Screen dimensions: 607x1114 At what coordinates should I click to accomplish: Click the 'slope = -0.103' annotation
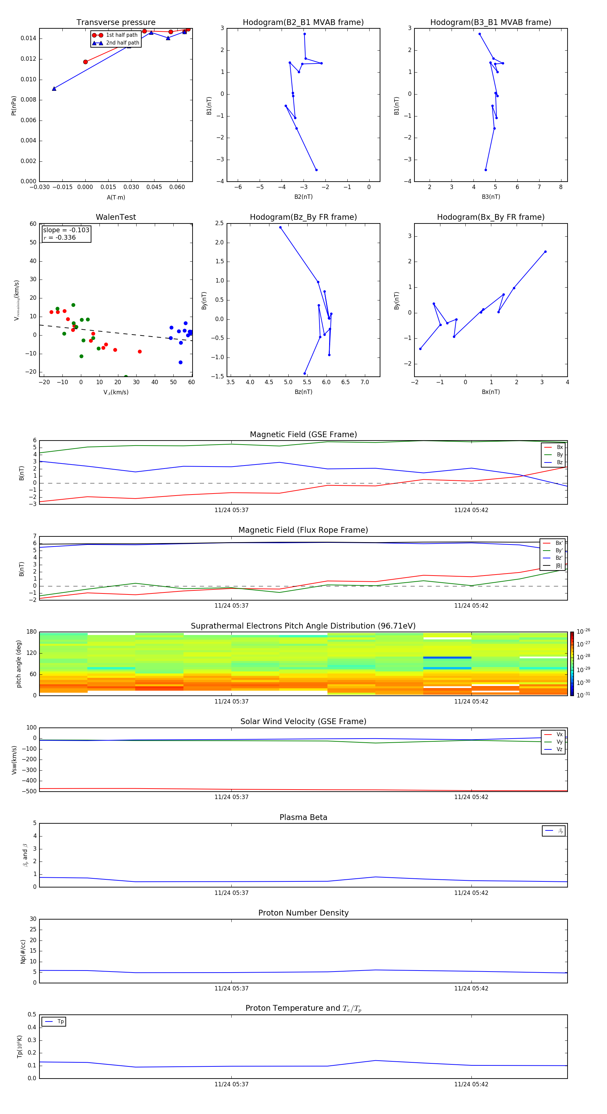pyautogui.click(x=66, y=230)
